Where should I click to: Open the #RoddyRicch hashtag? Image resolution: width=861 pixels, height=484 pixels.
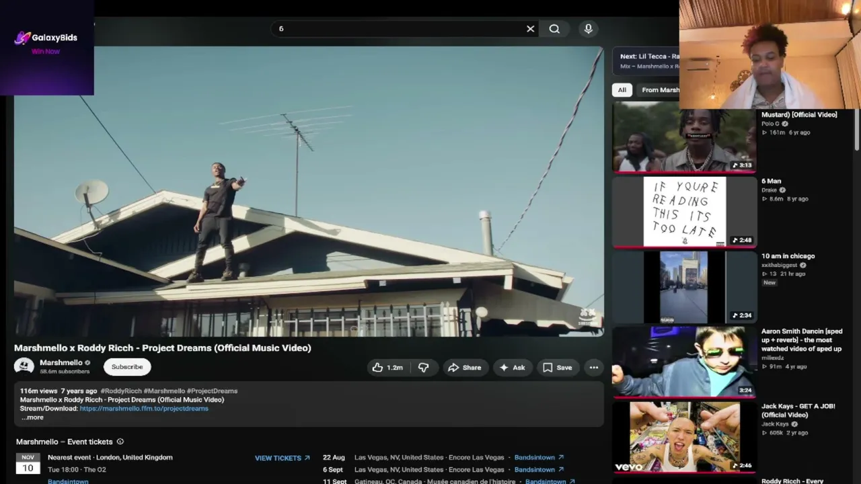[120, 391]
